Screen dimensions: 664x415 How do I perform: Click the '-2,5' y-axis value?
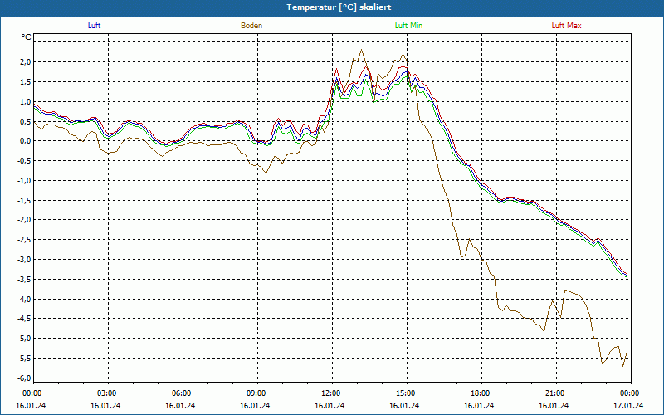point(24,240)
